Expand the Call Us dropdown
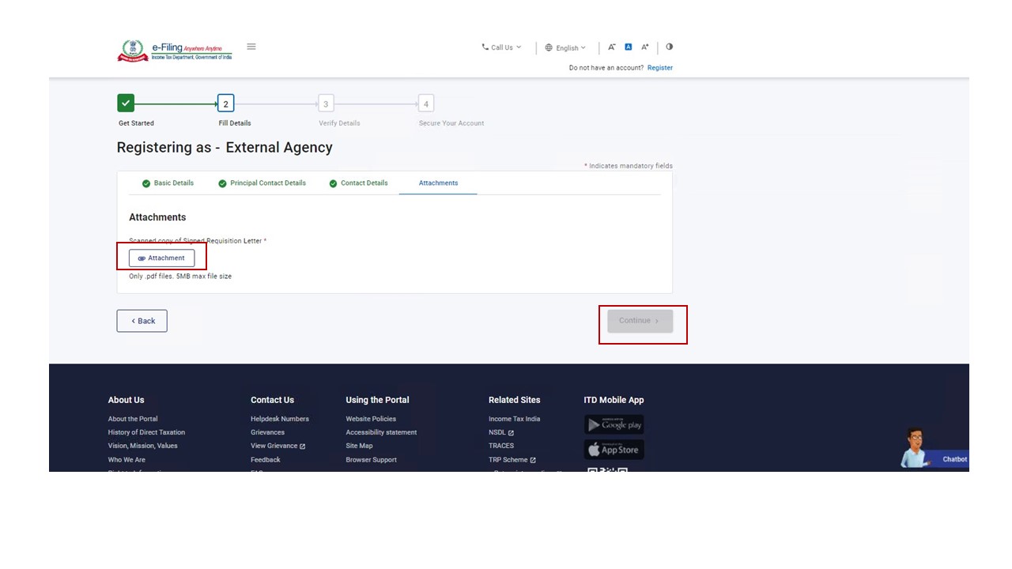1012x569 pixels. pyautogui.click(x=501, y=47)
